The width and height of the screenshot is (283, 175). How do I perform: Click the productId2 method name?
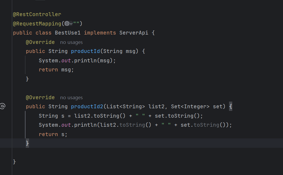pyautogui.click(x=87, y=107)
